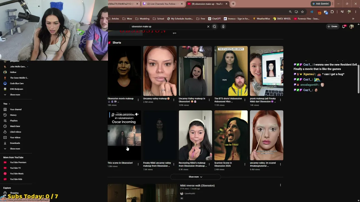Activate voice search microphone

223,26
